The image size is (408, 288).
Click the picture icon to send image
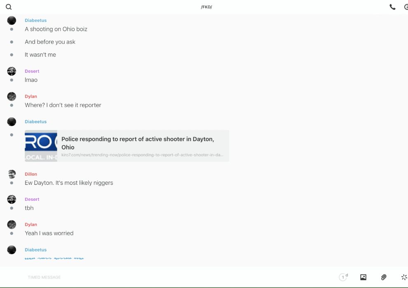tap(363, 277)
